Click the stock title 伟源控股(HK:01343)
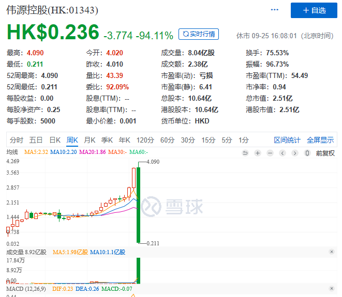The image size is (342, 297). click(52, 10)
